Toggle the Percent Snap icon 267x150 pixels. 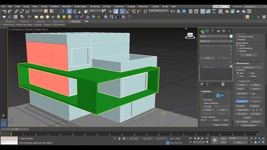[133, 11]
